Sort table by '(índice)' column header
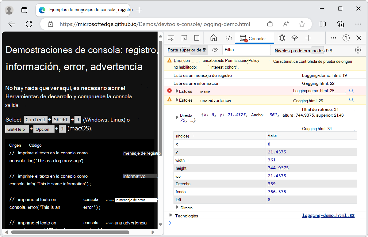This screenshot has width=368, height=237. pos(220,136)
